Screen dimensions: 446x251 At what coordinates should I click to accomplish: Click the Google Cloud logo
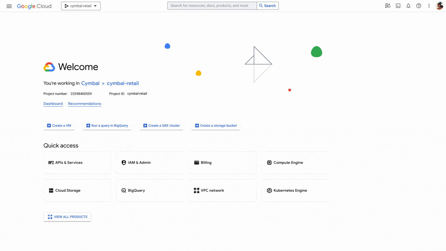pyautogui.click(x=34, y=6)
